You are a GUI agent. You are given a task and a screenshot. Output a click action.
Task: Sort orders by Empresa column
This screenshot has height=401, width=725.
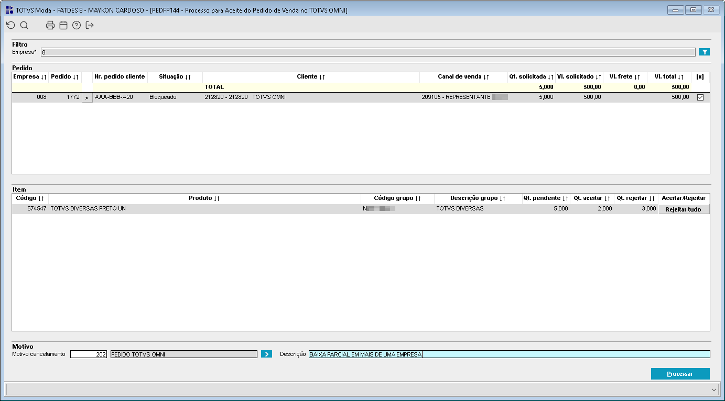point(30,77)
